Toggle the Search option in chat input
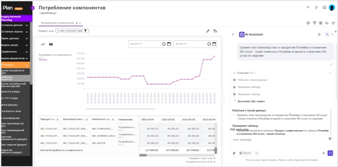338x167 pixels. pyautogui.click(x=245, y=153)
